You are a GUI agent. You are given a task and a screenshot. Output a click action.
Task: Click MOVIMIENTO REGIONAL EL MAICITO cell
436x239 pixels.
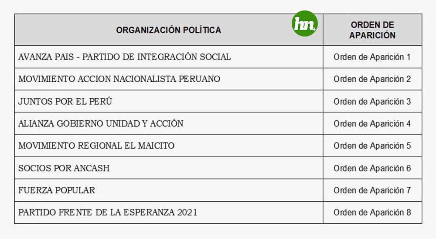coord(169,146)
